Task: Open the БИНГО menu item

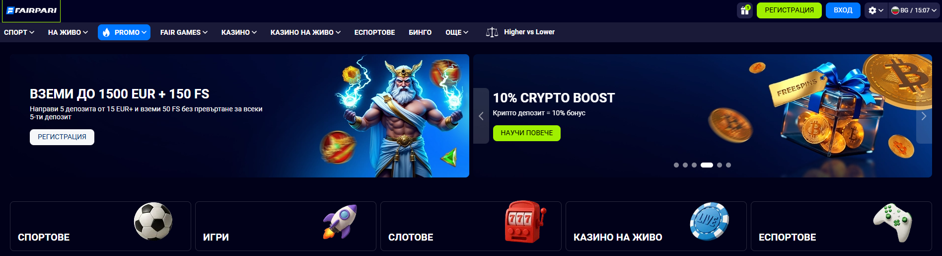Action: (x=420, y=32)
